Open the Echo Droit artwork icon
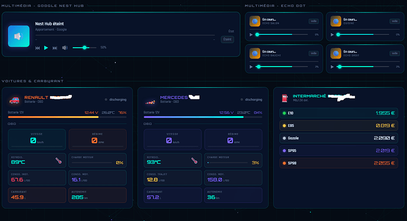 (x=336, y=54)
